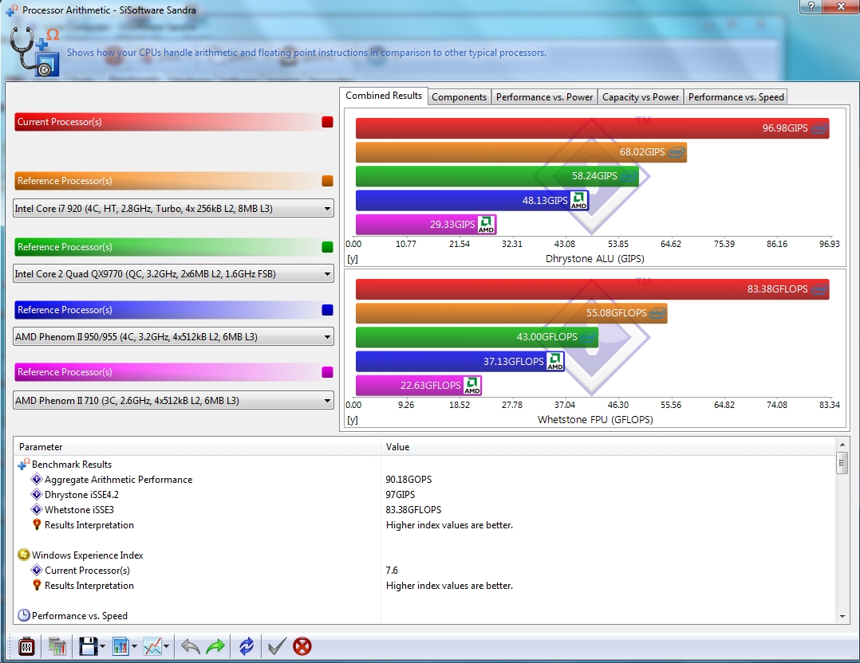The image size is (860, 663).
Task: Expand the bar chart icon's dropdown arrow
Action: [134, 646]
